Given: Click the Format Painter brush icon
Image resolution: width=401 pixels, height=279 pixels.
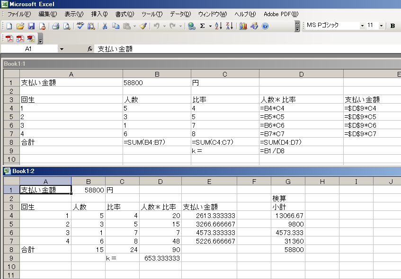Looking at the screenshot, I should click(143, 26).
